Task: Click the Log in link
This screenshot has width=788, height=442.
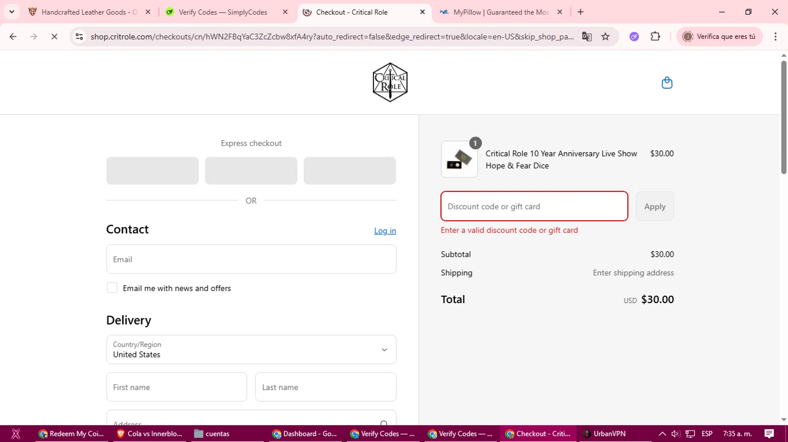Action: pyautogui.click(x=385, y=231)
